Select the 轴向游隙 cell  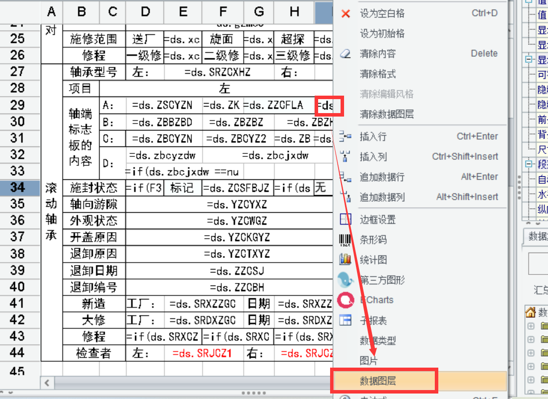coord(94,204)
